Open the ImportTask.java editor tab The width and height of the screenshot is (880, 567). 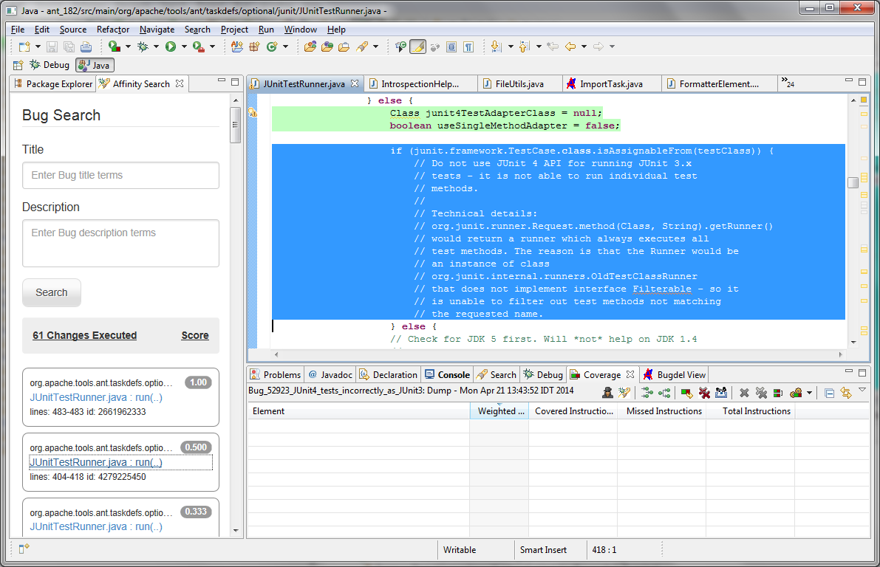[x=611, y=84]
